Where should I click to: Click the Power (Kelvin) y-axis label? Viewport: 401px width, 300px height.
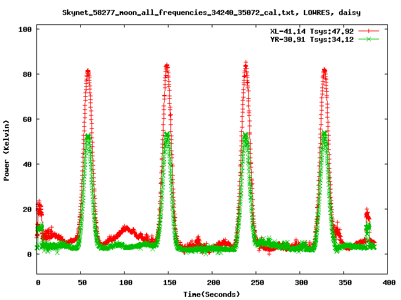click(6, 151)
